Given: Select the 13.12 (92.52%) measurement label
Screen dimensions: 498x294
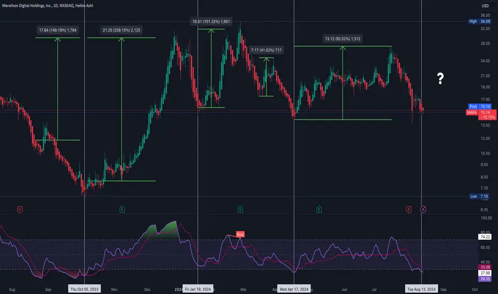Looking at the screenshot, I should [x=343, y=39].
